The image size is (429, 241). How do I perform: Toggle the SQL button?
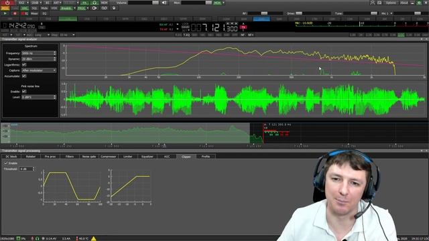(34, 8)
